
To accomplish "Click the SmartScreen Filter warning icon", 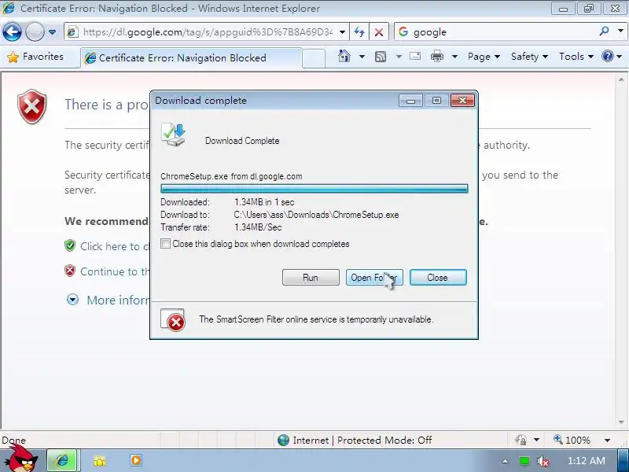I will [x=173, y=320].
